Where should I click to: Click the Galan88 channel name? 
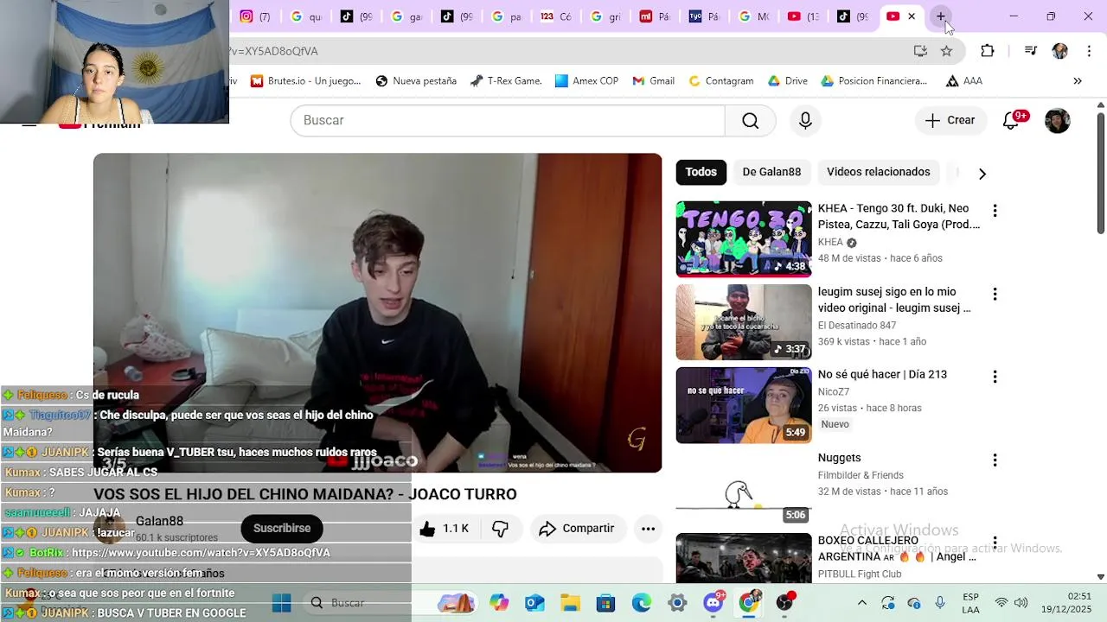click(159, 521)
